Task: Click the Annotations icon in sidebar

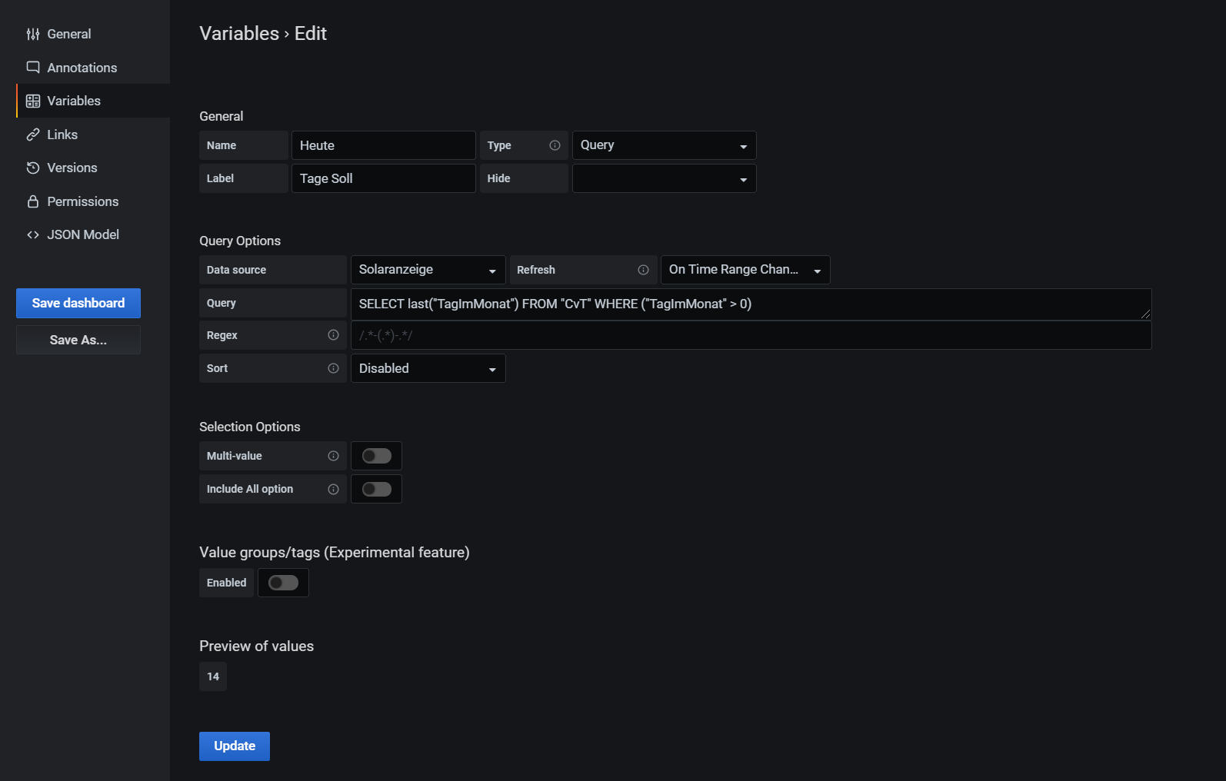Action: [x=33, y=68]
